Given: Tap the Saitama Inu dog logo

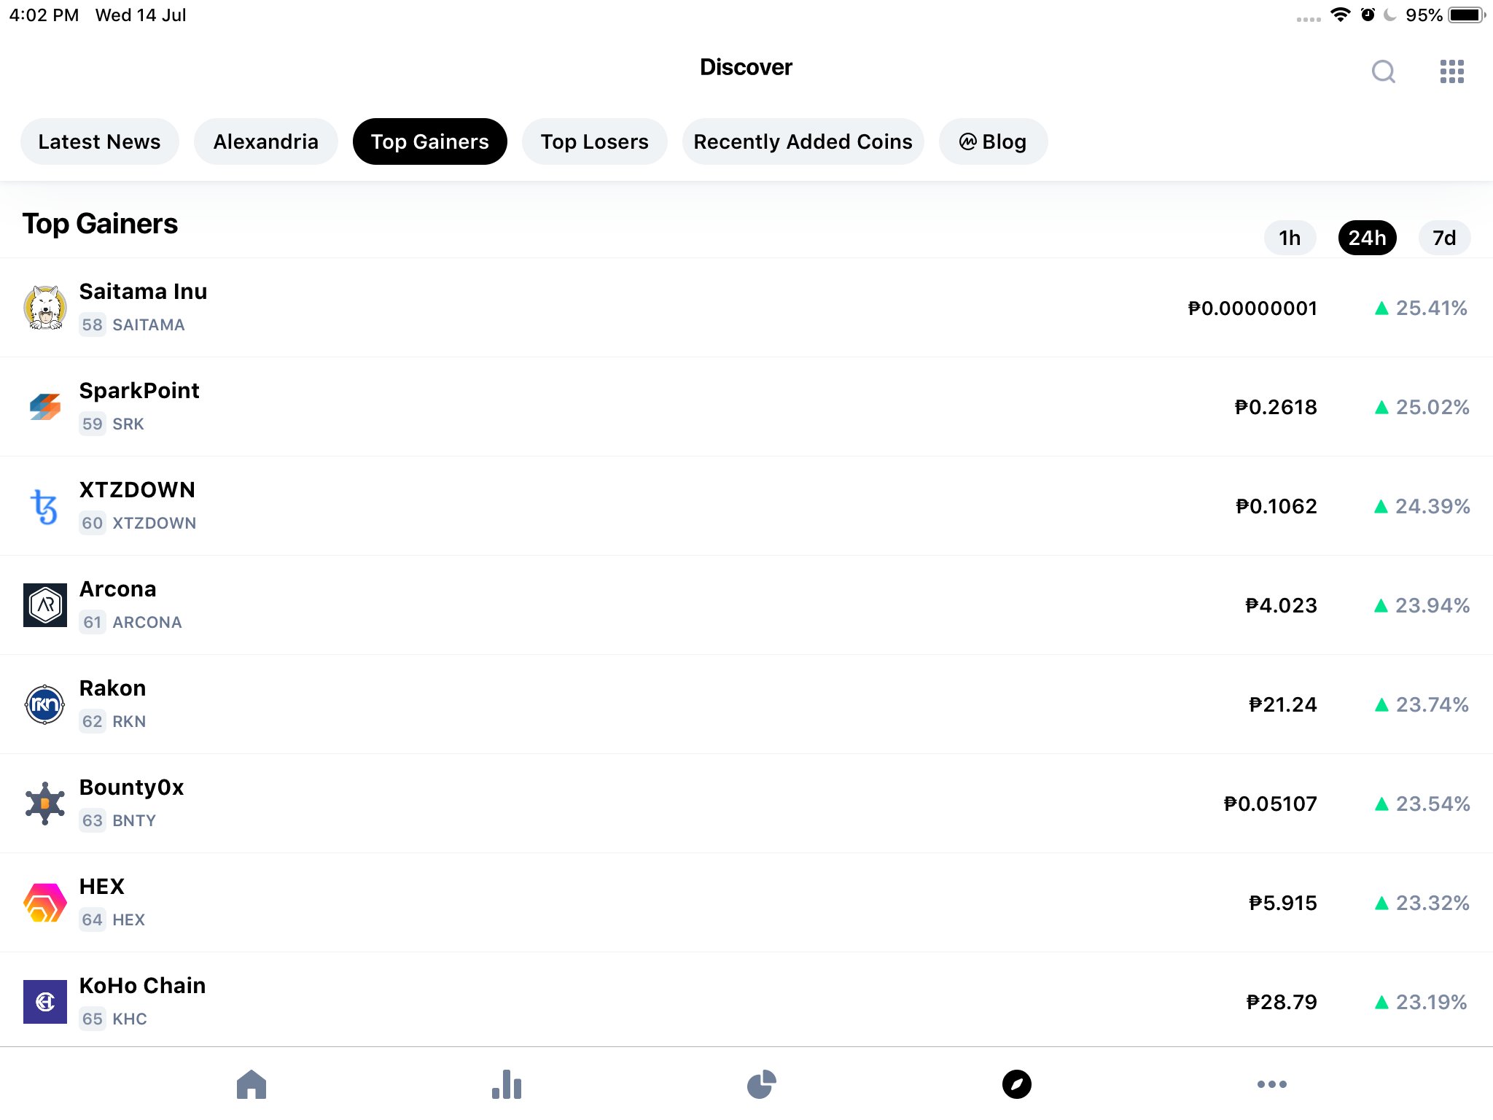Looking at the screenshot, I should tap(45, 308).
